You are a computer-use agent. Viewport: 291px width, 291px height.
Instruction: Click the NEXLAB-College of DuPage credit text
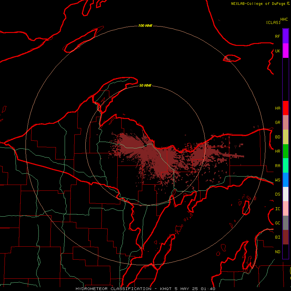coord(258,4)
